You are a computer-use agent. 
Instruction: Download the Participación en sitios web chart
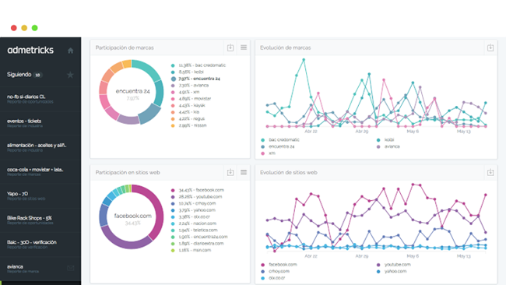point(230,172)
